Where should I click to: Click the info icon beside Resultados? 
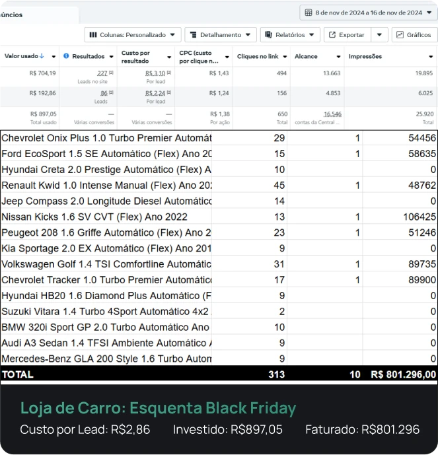66,57
